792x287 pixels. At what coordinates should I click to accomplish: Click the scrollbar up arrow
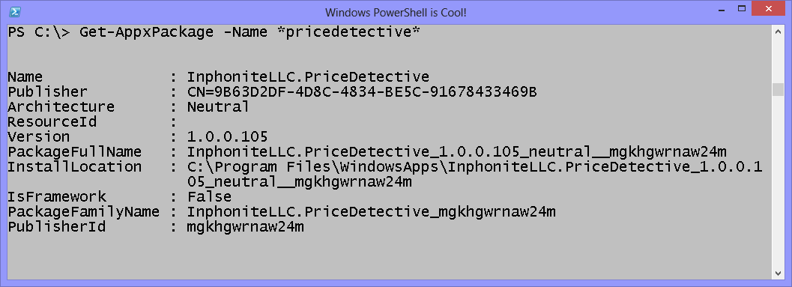(778, 31)
